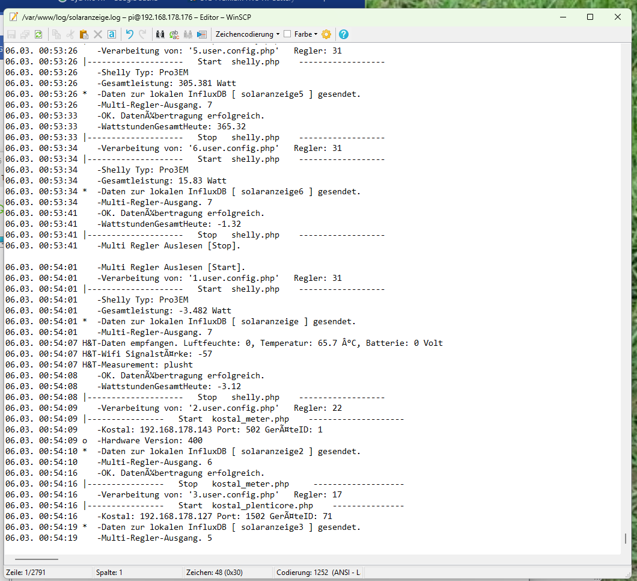
Task: Click the Codierung 1252 status bar field
Action: pos(318,573)
